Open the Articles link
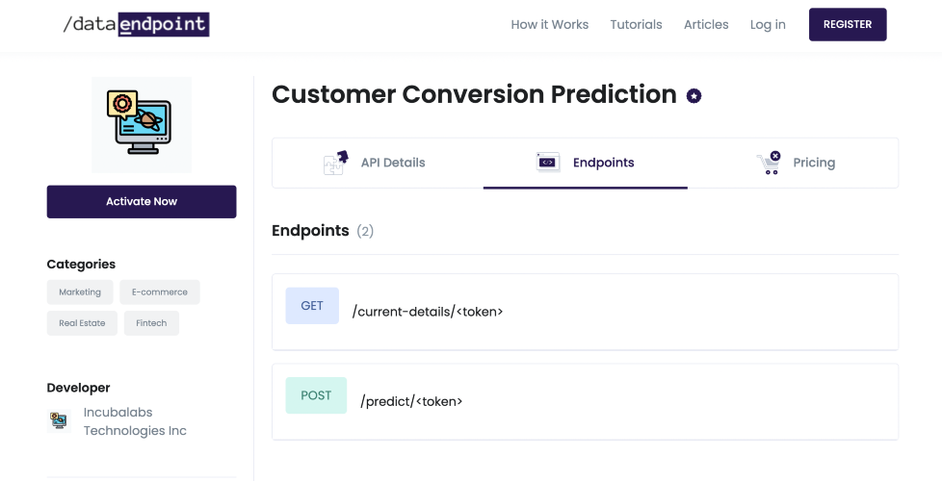 click(x=706, y=25)
